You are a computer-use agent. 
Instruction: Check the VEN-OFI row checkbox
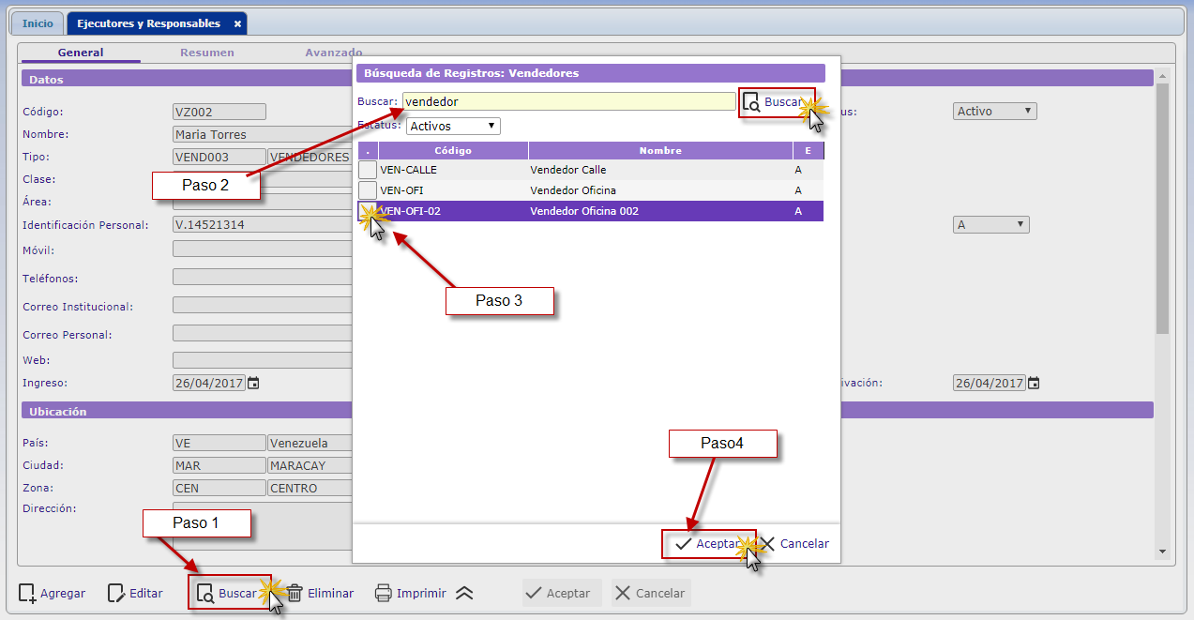(x=368, y=190)
